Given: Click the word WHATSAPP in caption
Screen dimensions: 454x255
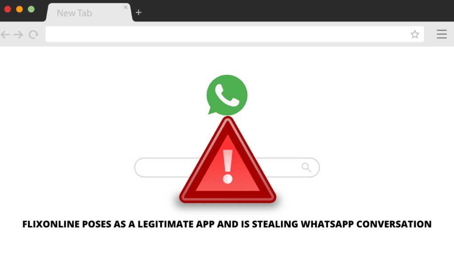Looking at the screenshot, I should pyautogui.click(x=327, y=224).
